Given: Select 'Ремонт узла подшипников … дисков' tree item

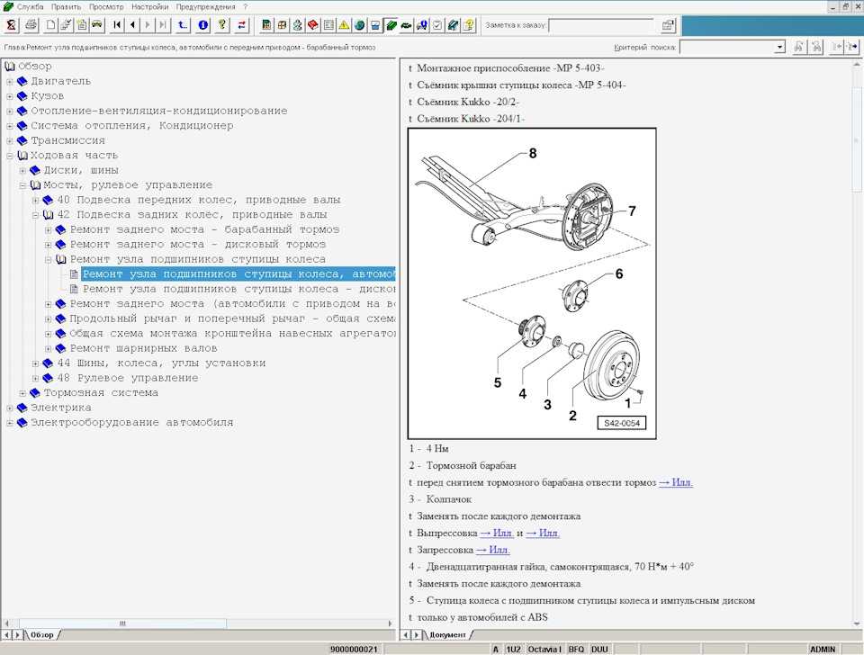Looking at the screenshot, I should 238,289.
